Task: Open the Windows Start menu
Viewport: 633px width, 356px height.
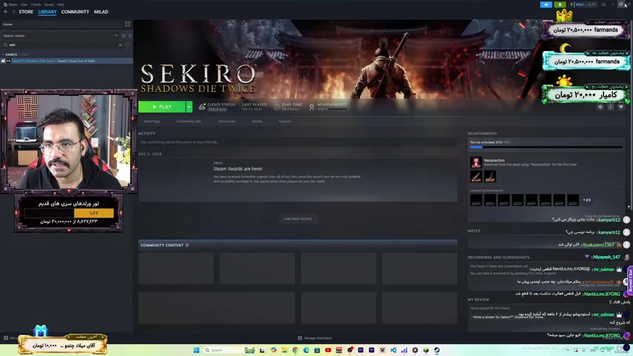Action: point(197,350)
